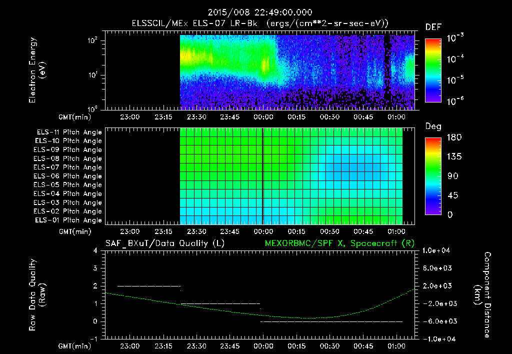Image resolution: width=512 pixels, height=354 pixels.
Task: Select the ELS-06 Pitch Angle label
Action: (x=67, y=176)
